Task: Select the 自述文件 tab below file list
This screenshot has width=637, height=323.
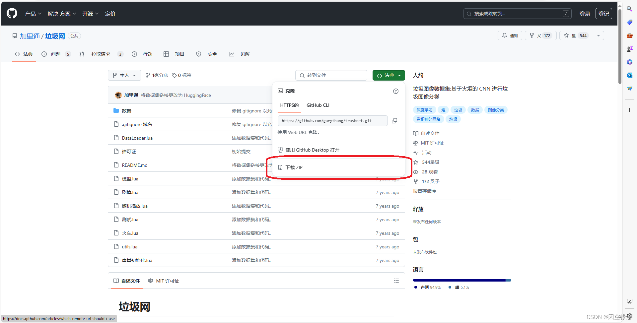Action: tap(126, 281)
